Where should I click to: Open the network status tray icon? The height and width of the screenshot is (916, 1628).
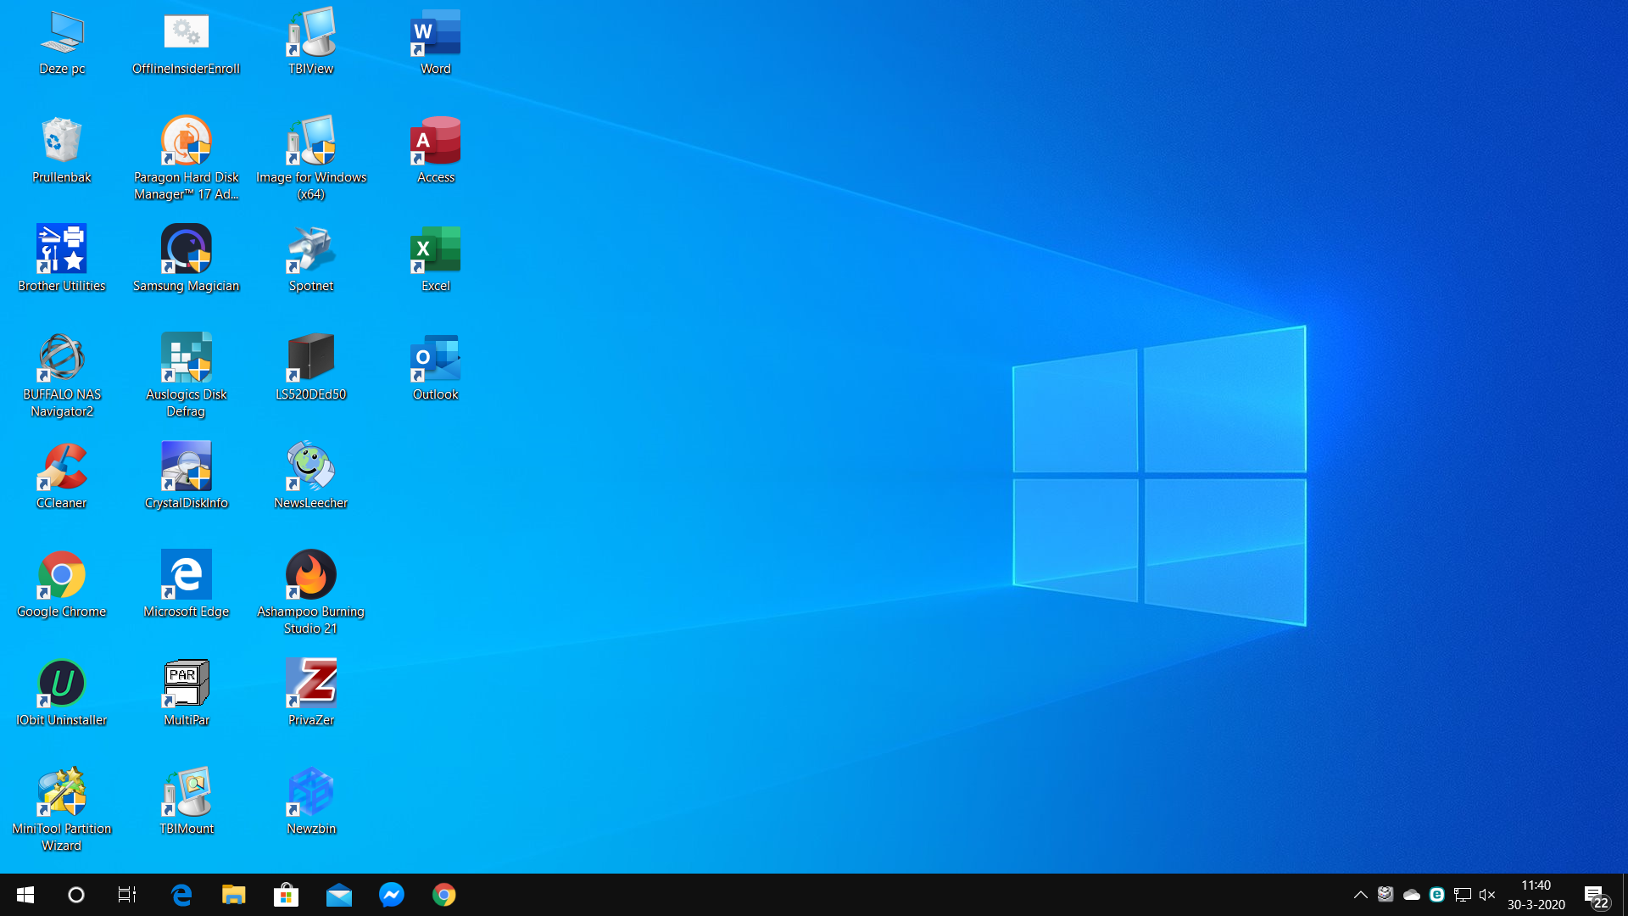point(1463,895)
